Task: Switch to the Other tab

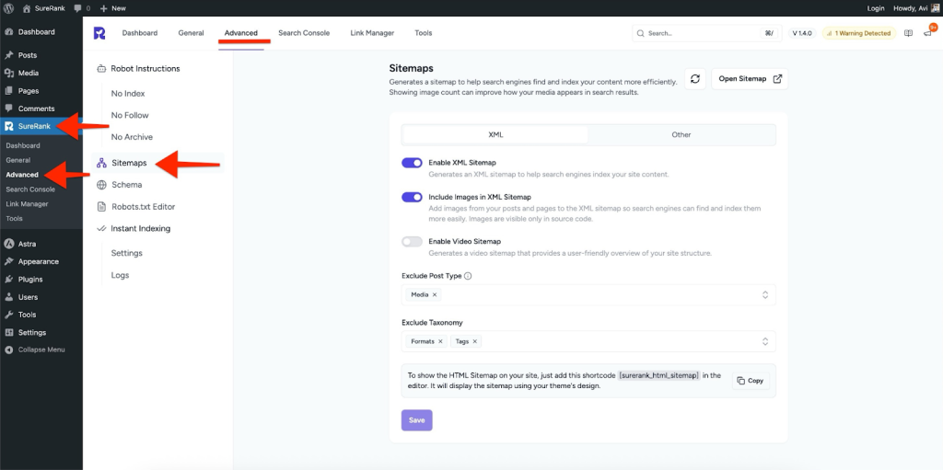Action: tap(681, 134)
